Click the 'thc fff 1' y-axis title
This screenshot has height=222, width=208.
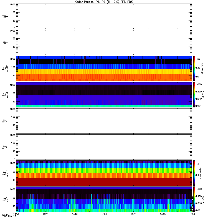coord(5,121)
